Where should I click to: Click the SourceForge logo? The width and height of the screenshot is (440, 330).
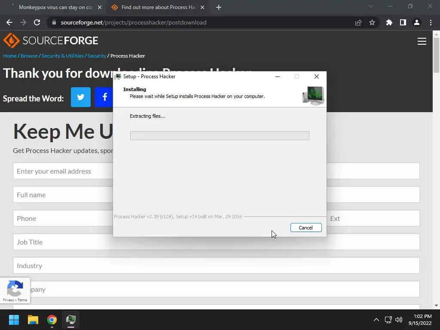51,40
